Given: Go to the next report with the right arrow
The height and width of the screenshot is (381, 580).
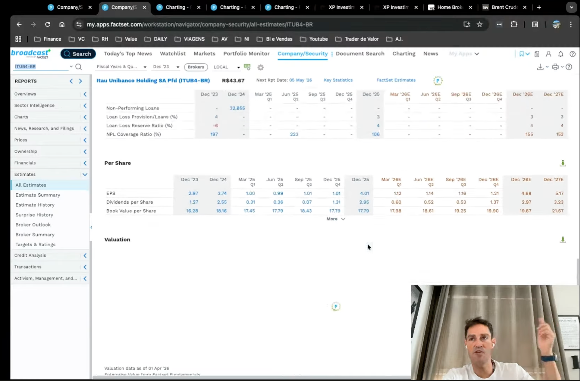Looking at the screenshot, I should (80, 81).
